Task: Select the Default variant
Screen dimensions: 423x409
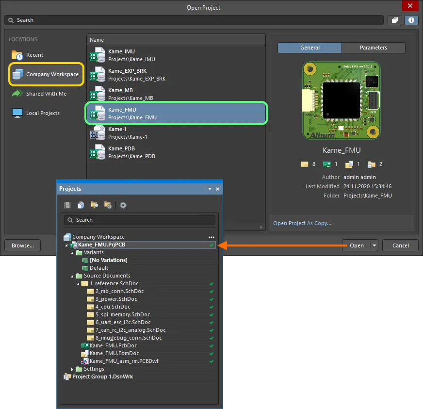Action: click(x=99, y=268)
